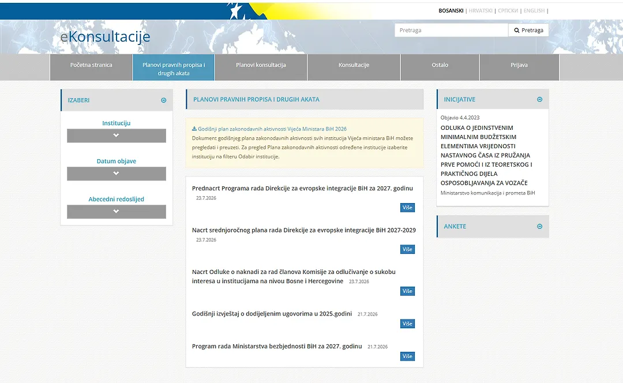Open the Planovi konsultacija menu item

click(261, 67)
